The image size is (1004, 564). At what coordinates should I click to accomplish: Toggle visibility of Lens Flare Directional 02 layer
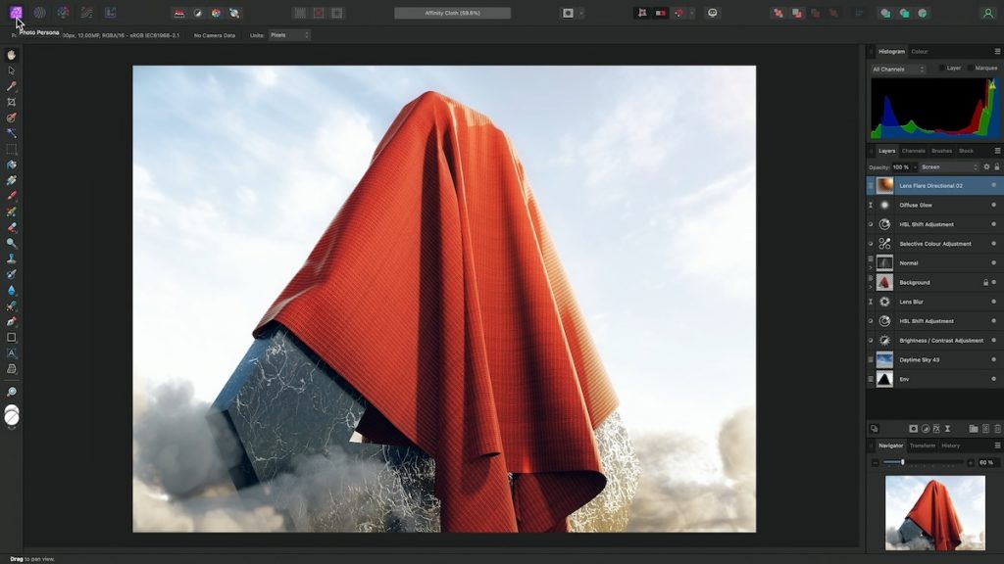(994, 185)
